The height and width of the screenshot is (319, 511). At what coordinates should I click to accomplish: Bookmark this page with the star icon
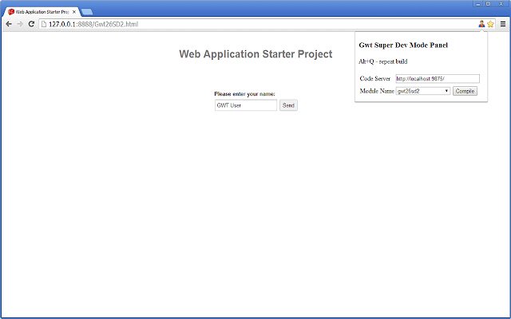[x=490, y=24]
